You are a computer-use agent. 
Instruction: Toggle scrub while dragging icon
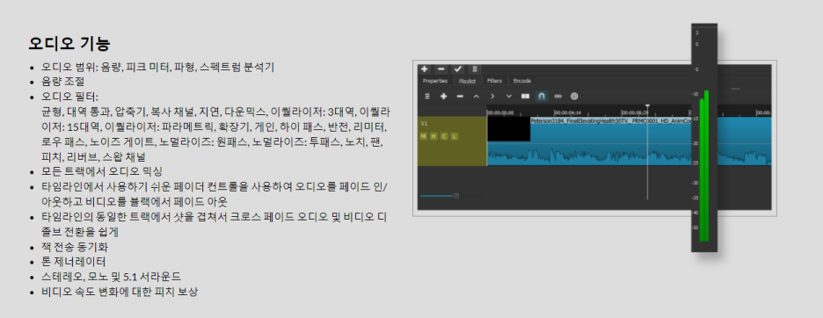point(558,97)
